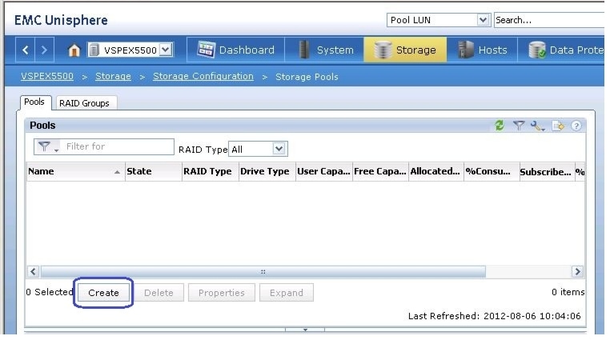Follow the Storage breadcrumb link
Viewport: 610px width, 340px height.
(x=113, y=77)
